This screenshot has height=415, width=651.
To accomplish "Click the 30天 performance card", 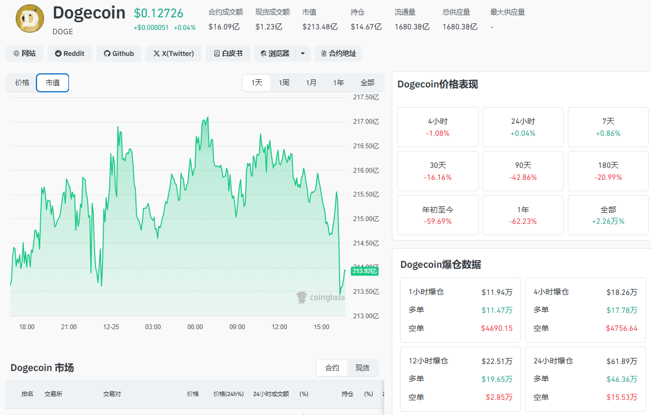I will pos(438,171).
